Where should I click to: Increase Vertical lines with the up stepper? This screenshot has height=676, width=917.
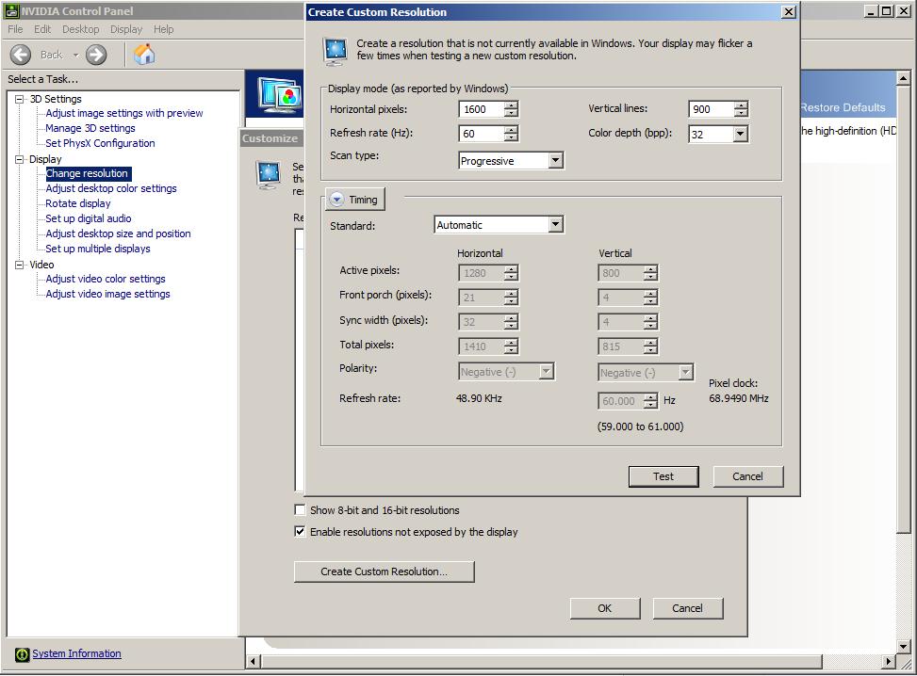coord(742,105)
